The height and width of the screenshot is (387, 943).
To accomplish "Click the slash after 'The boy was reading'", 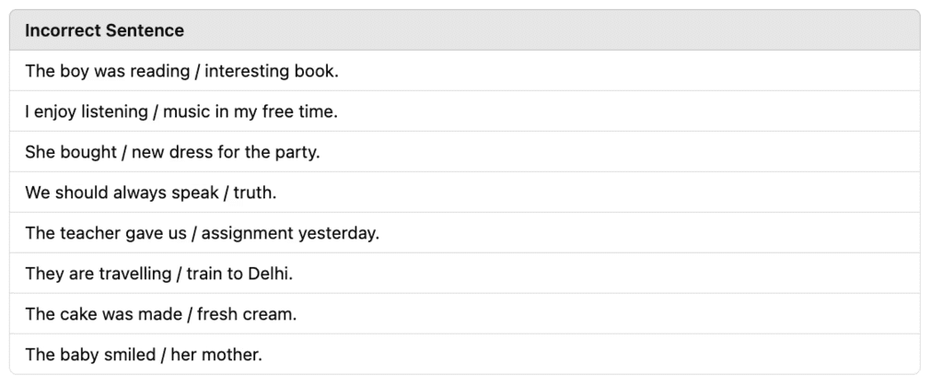I will (197, 72).
